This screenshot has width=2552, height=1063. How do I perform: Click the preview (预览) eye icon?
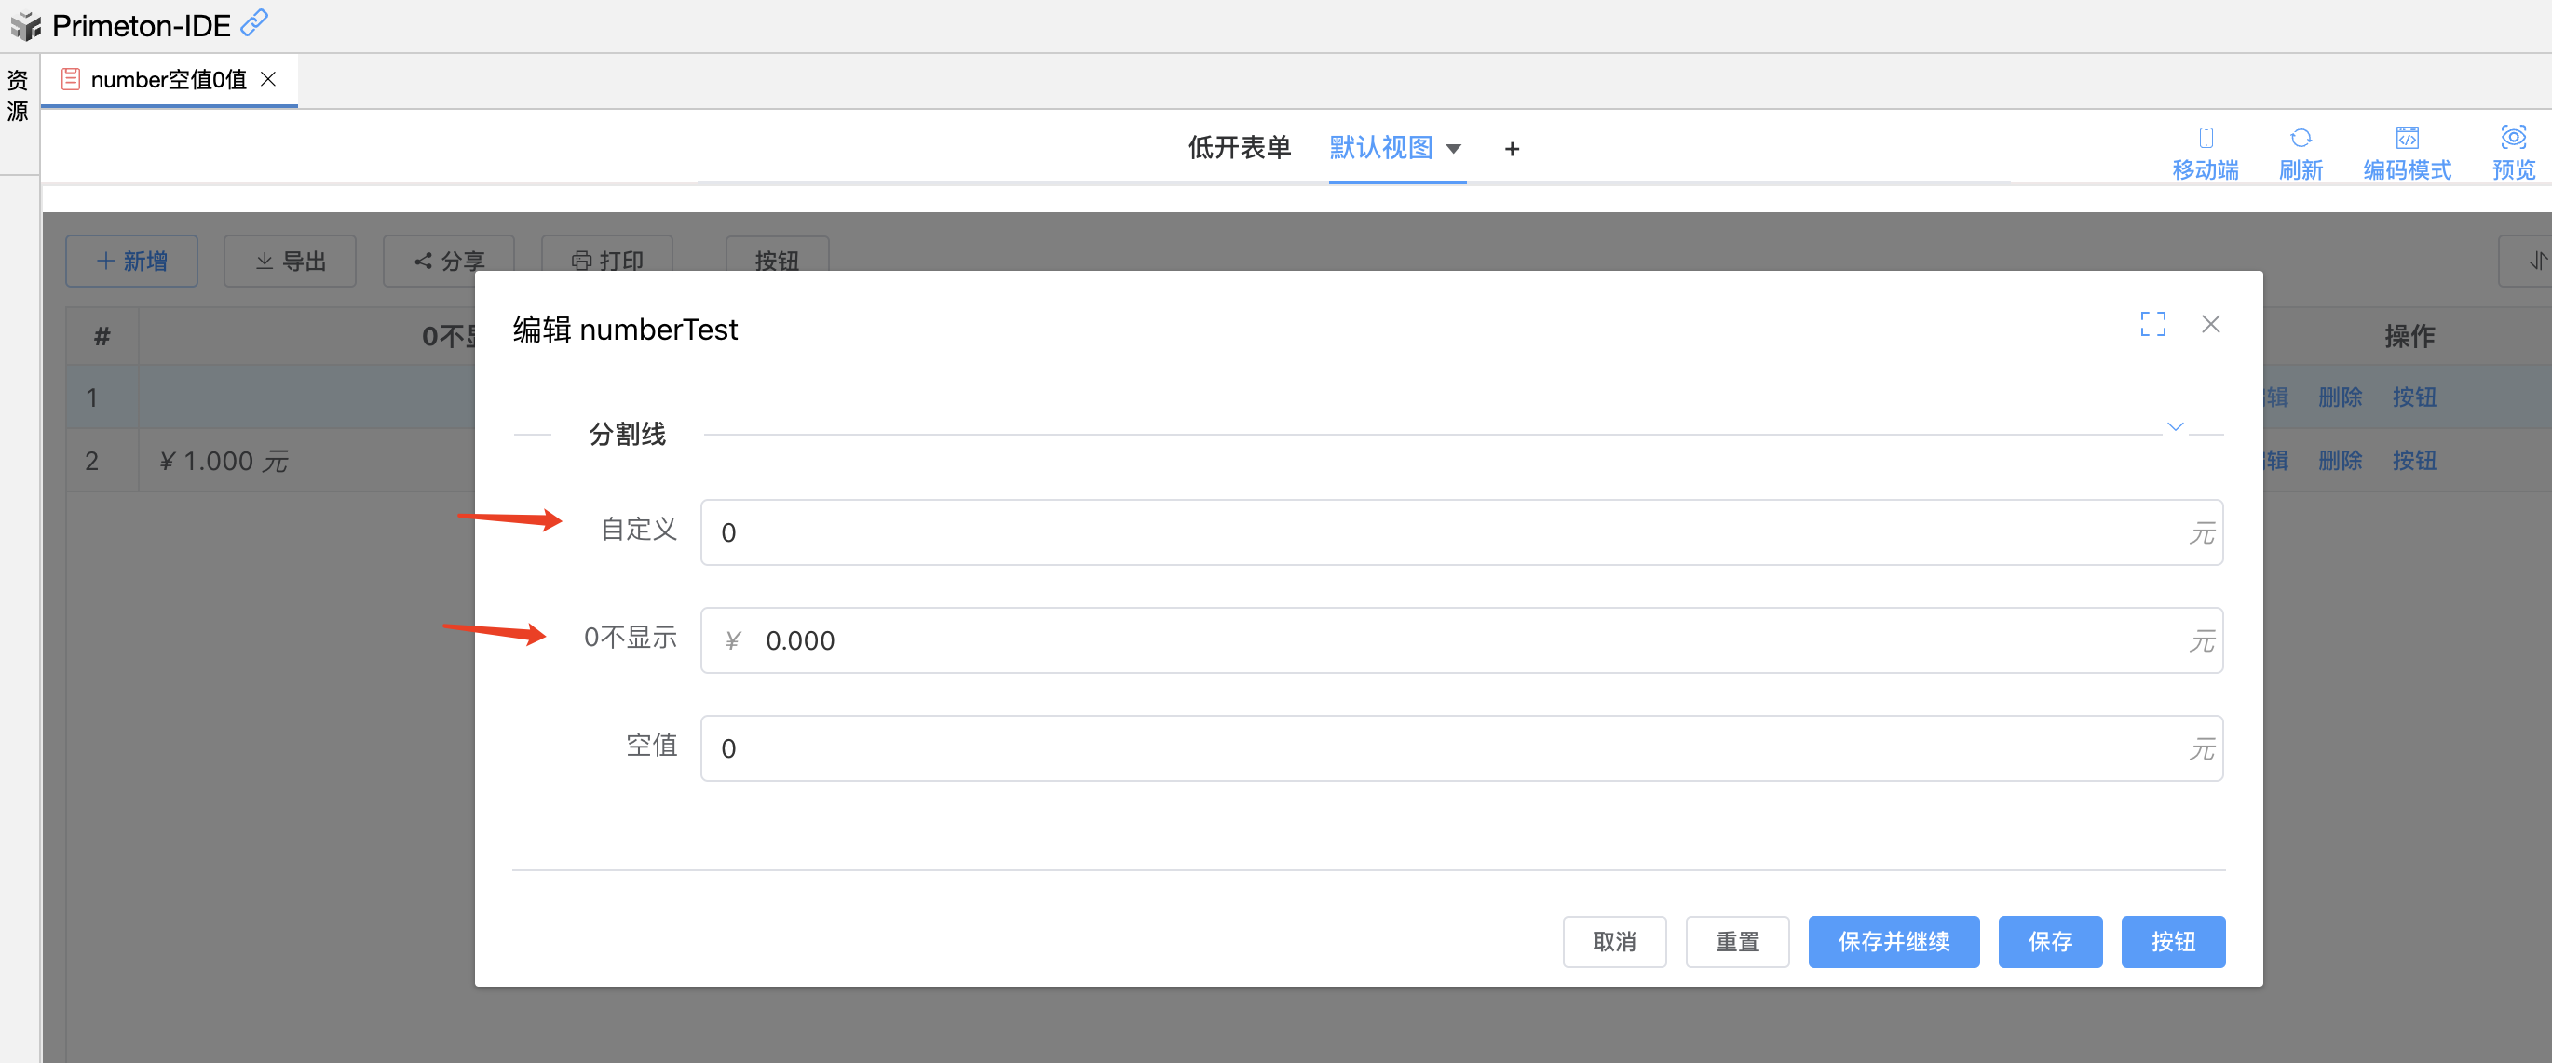(x=2512, y=137)
